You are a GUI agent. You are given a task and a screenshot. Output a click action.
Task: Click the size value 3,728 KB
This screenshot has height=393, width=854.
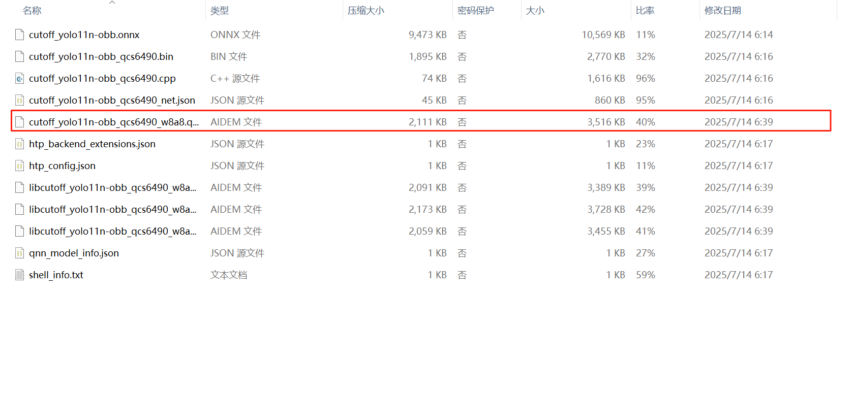(x=606, y=209)
